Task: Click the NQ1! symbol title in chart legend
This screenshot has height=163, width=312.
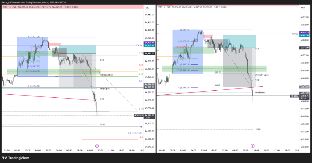Action: click(x=6, y=7)
